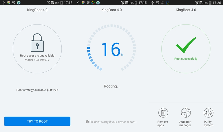Screen dimensions: 223x132
Task: Tap the colored shield icon in the root unavailable screen status bar
Action: click(9, 2)
